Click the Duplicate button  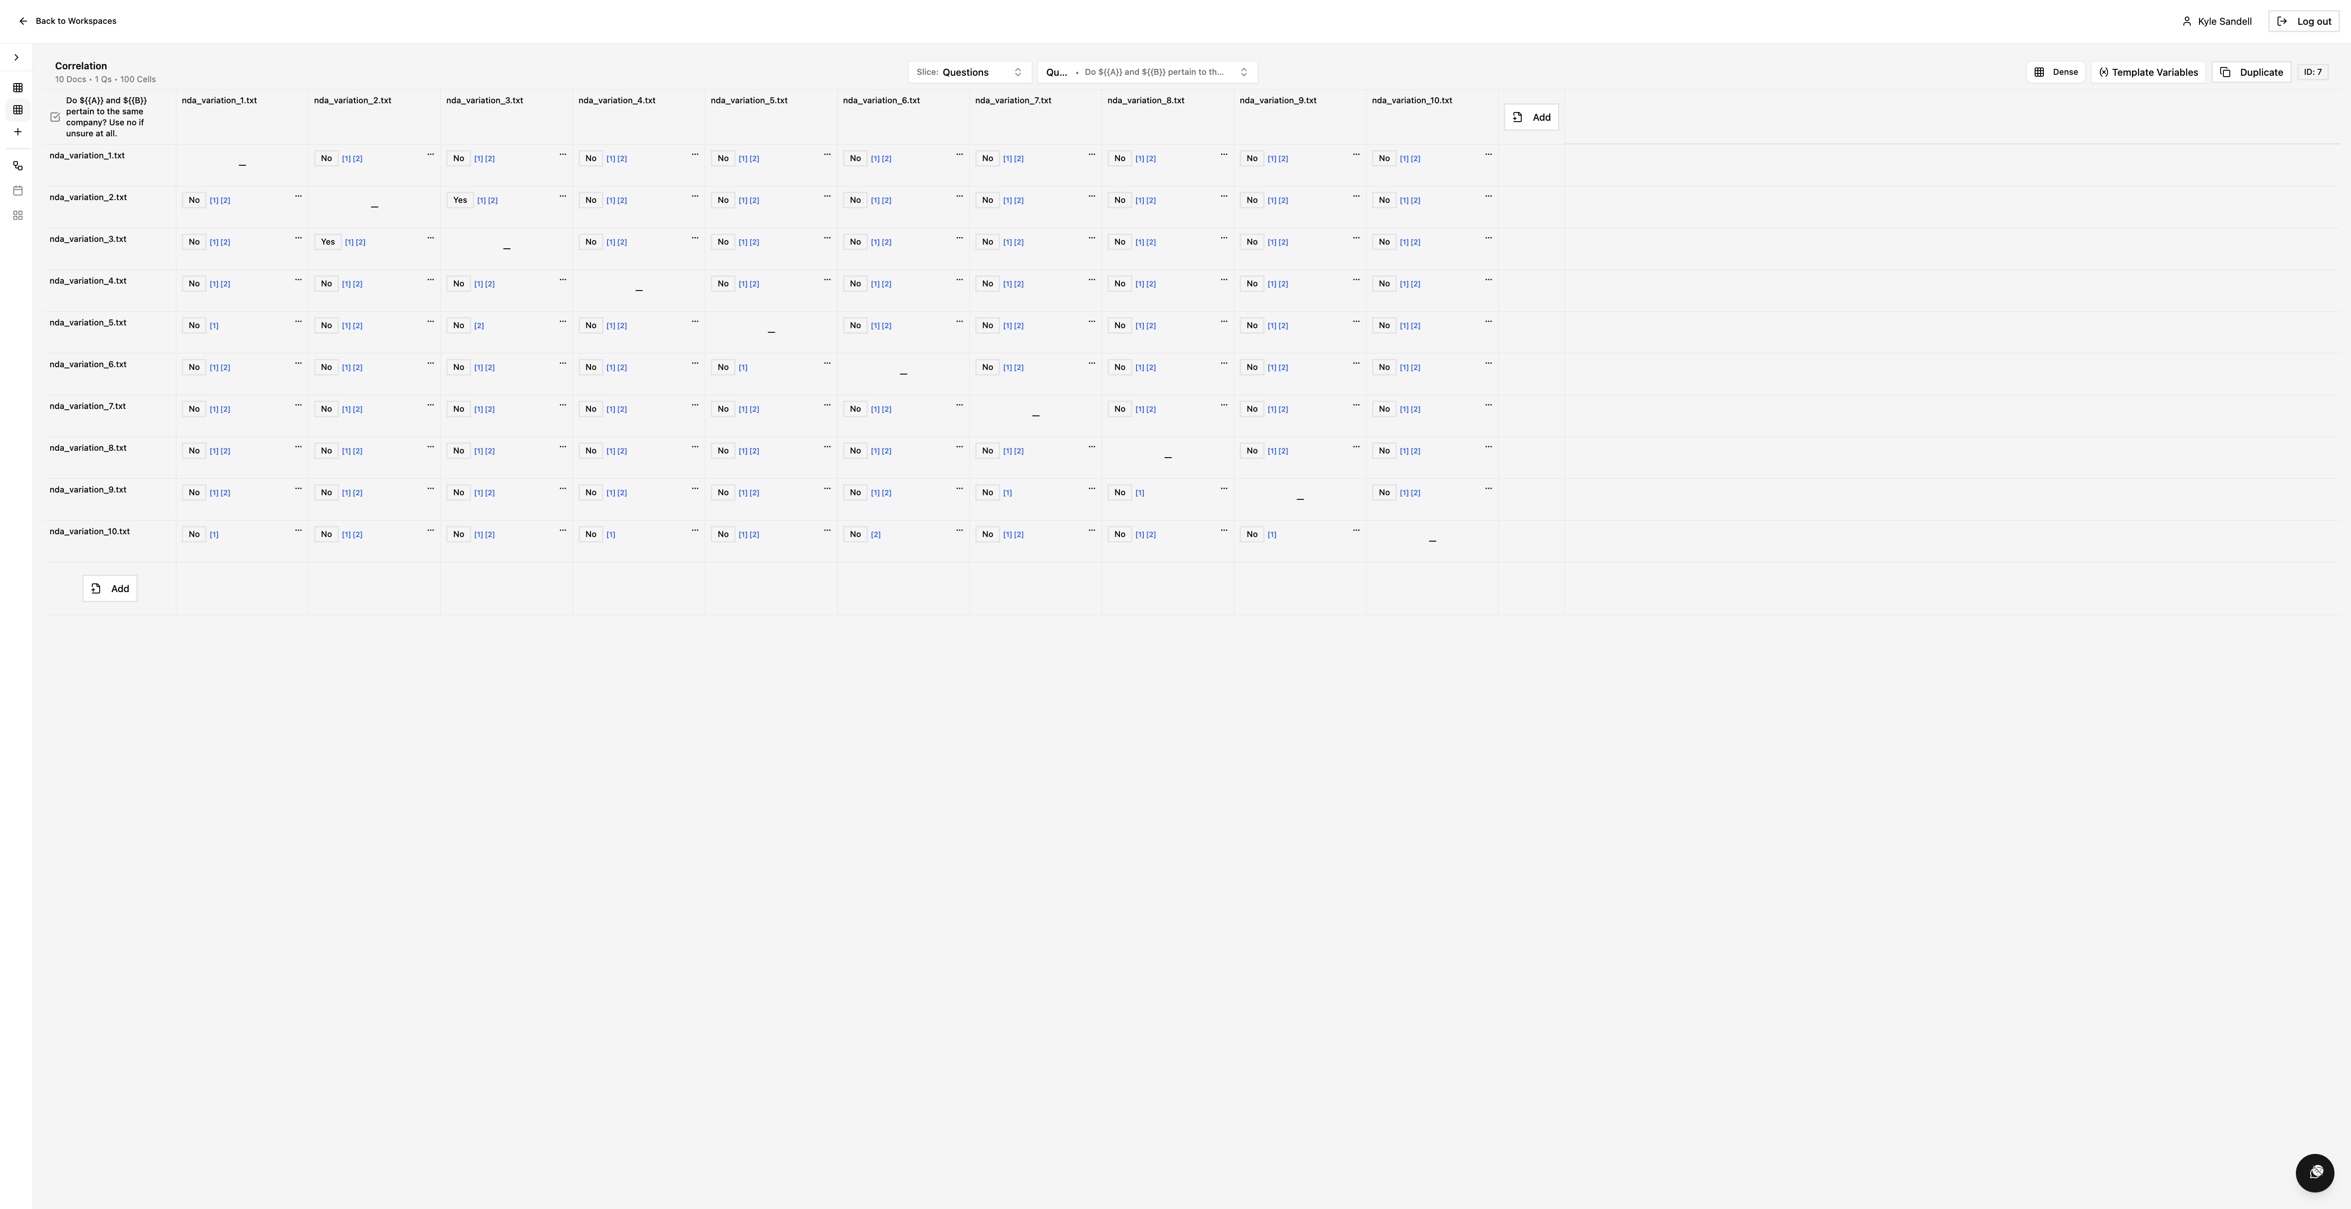pyautogui.click(x=2250, y=72)
